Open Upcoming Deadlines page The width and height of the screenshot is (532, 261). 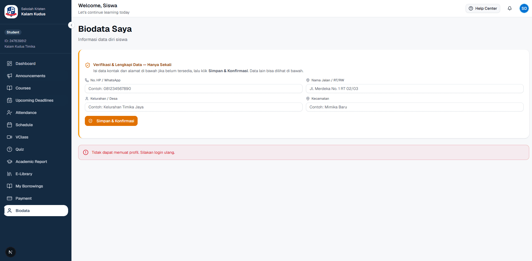point(34,100)
